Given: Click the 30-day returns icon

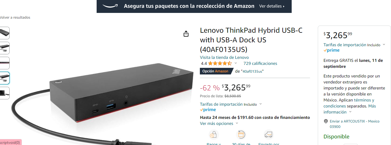Looking at the screenshot, I should click(x=241, y=134).
